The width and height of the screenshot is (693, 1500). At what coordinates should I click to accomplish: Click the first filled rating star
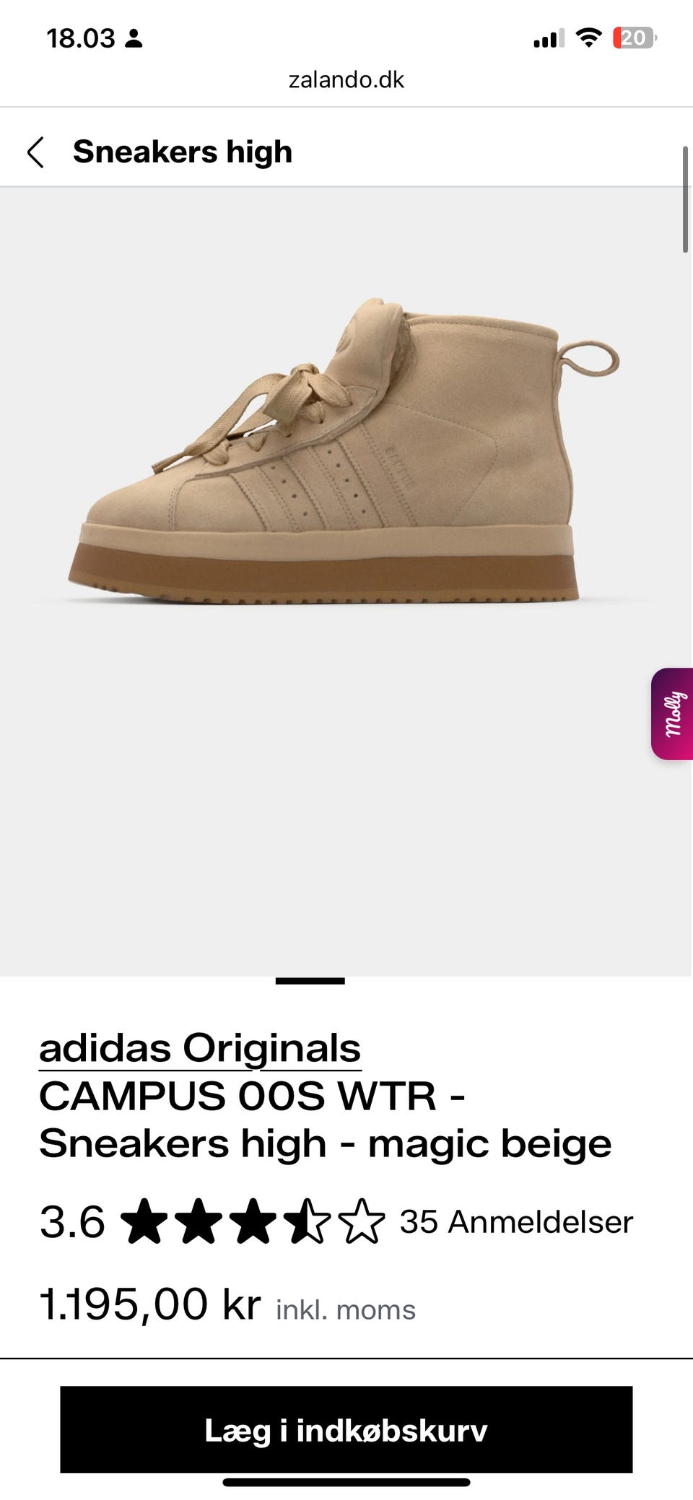[x=144, y=1221]
